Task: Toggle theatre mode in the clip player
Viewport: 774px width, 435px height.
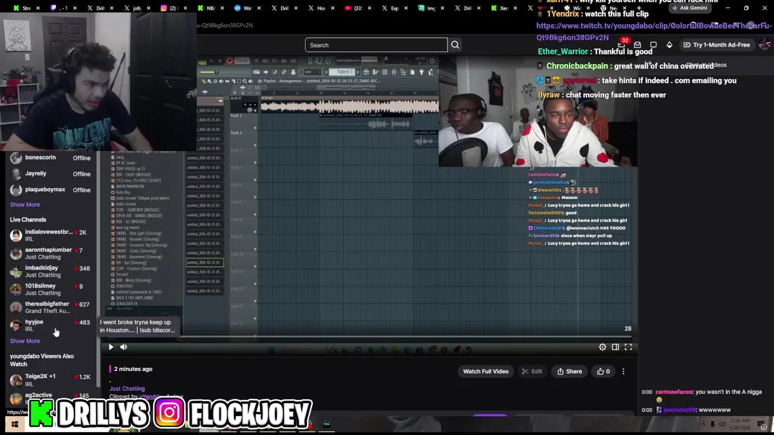Action: point(615,347)
